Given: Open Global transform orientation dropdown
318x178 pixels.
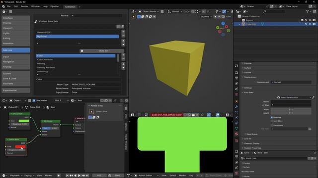Looking at the screenshot, I should tap(175, 11).
